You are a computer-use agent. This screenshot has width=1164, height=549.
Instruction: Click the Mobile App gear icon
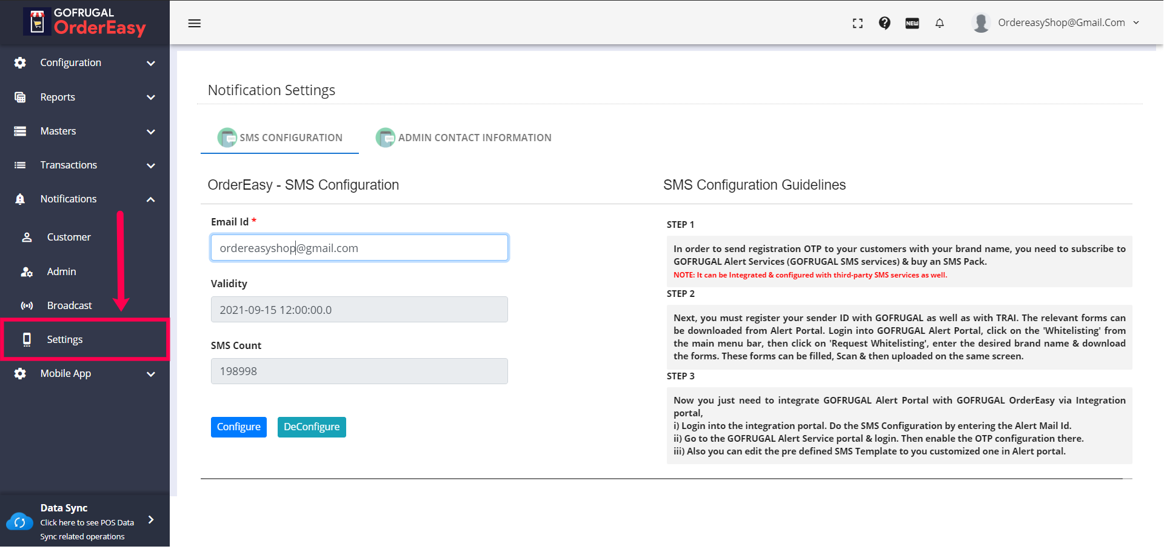(x=20, y=373)
